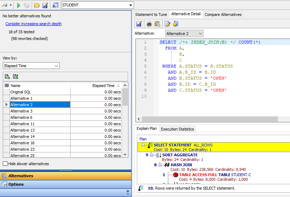Switch to the Statement to Tune tab
The width and height of the screenshot is (290, 197).
151,15
